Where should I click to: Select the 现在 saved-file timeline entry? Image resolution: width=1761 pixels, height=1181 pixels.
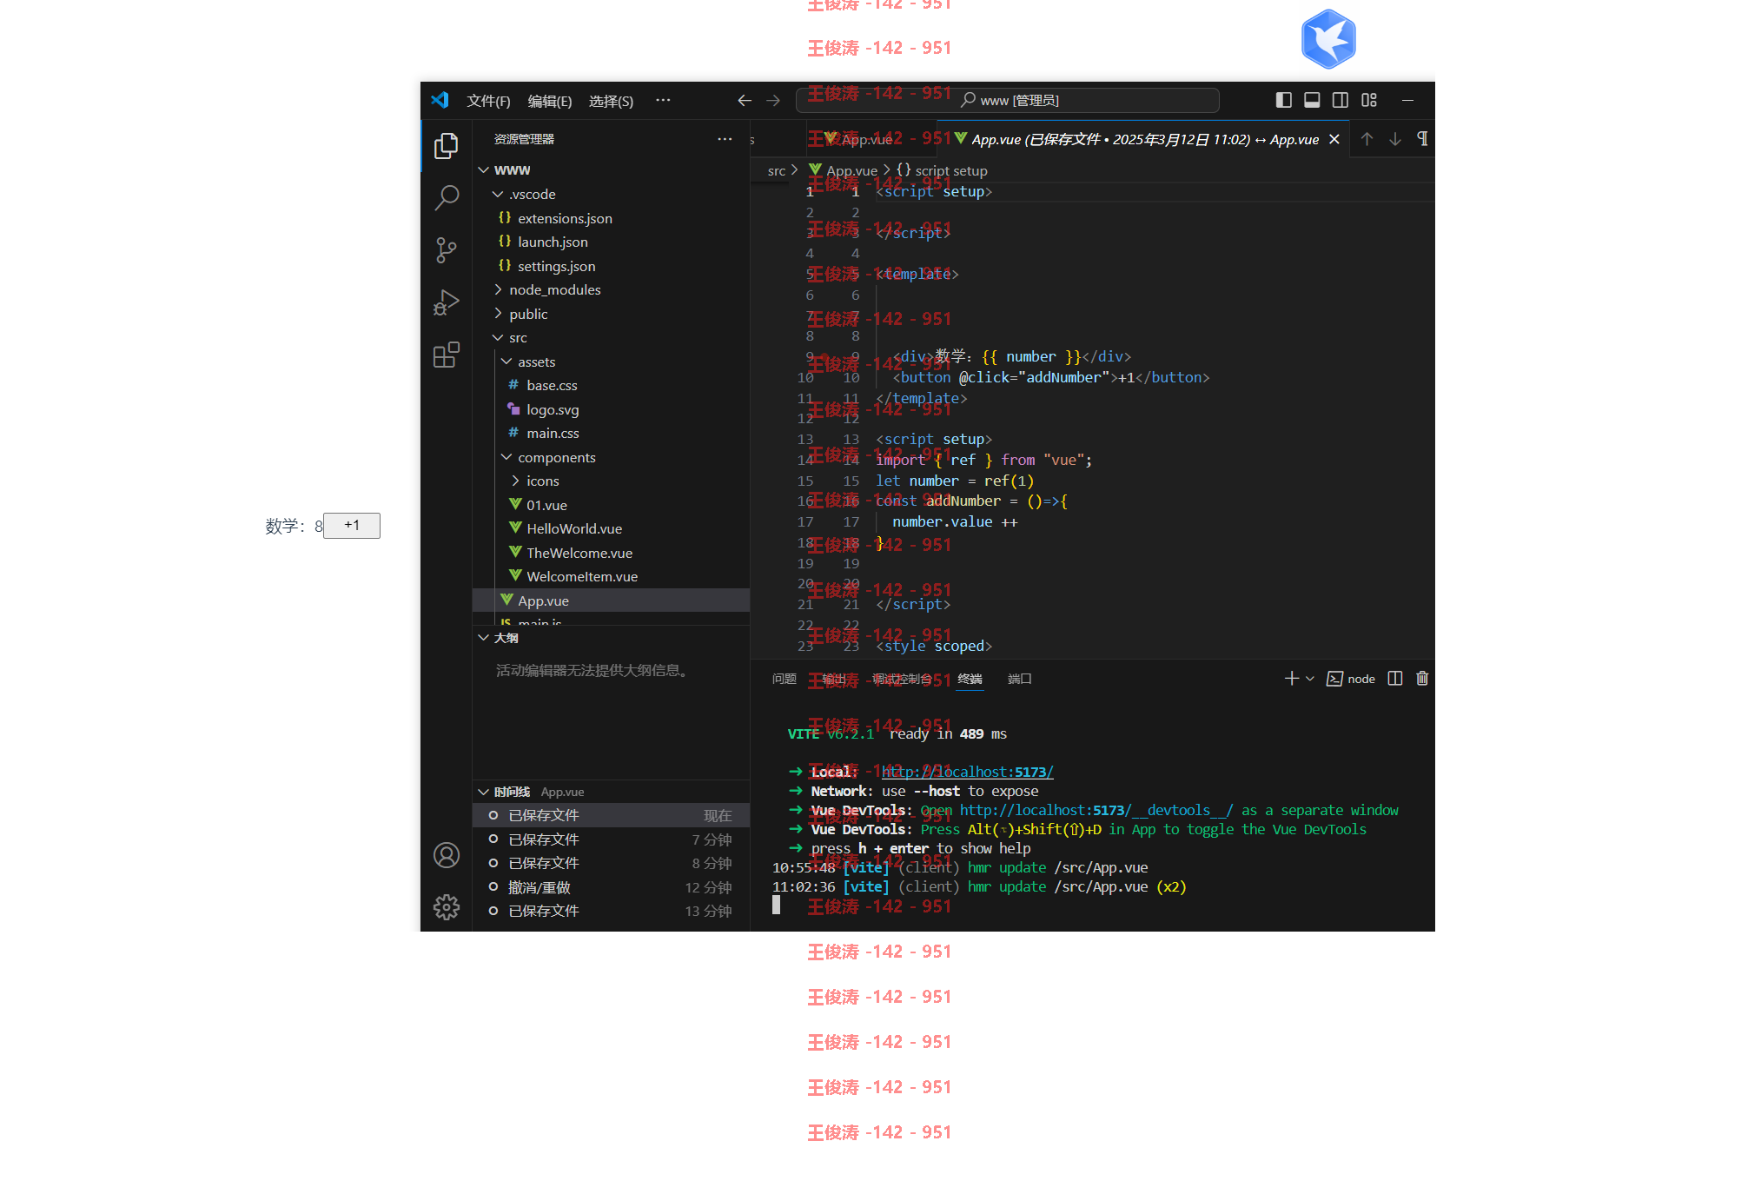tap(611, 815)
